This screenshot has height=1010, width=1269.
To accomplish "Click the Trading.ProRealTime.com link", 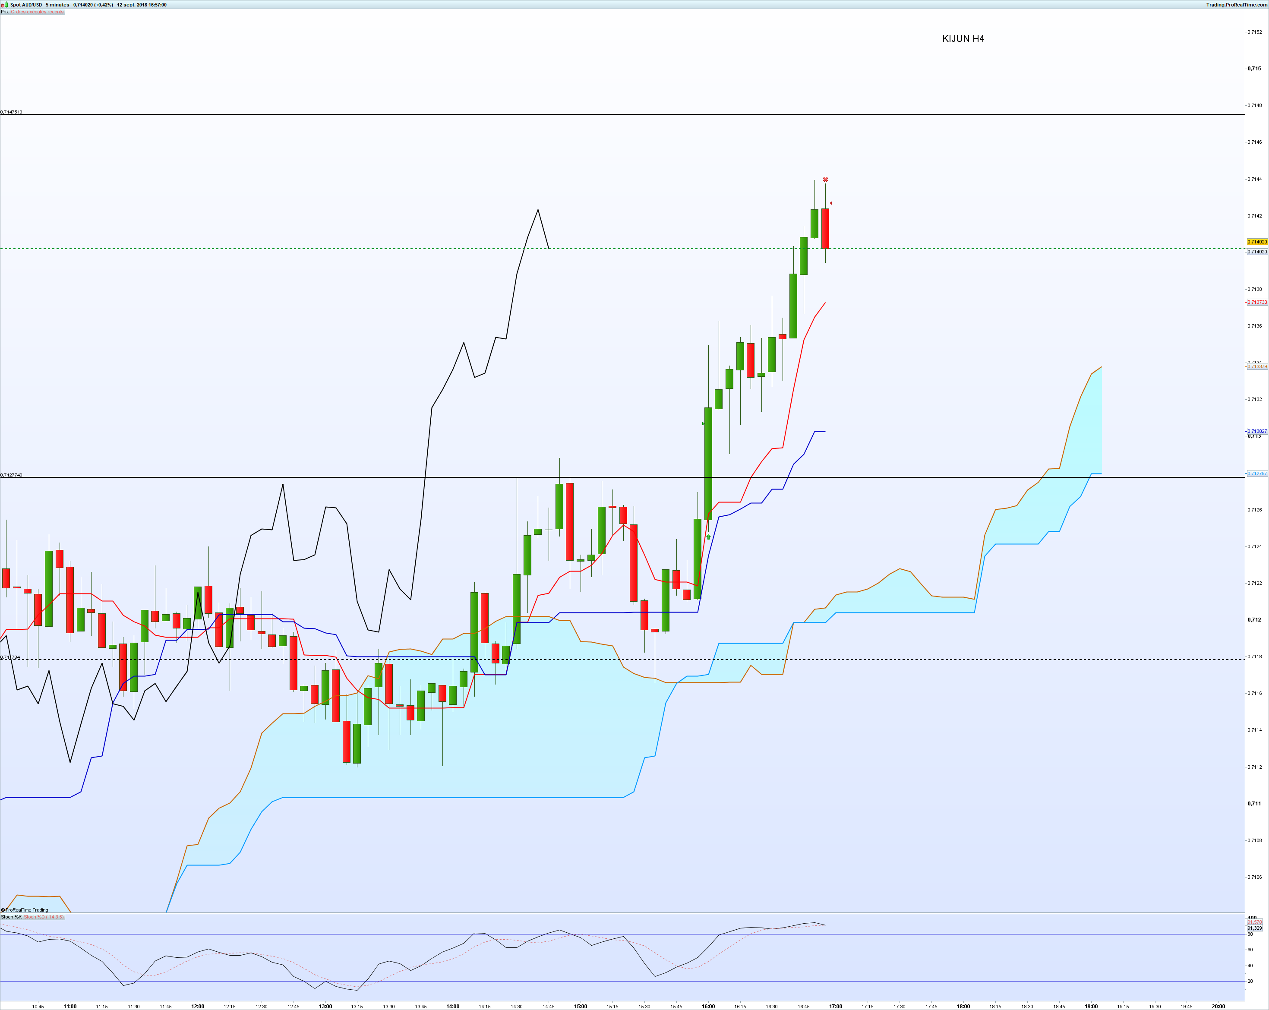I will [1237, 5].
